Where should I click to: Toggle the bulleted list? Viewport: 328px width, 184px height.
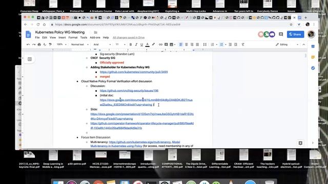pos(221,44)
